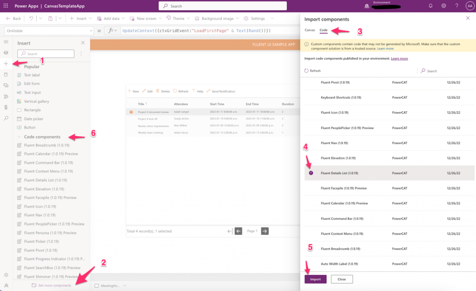Click the next page arrow in grid
The height and width of the screenshot is (291, 476).
point(264,231)
